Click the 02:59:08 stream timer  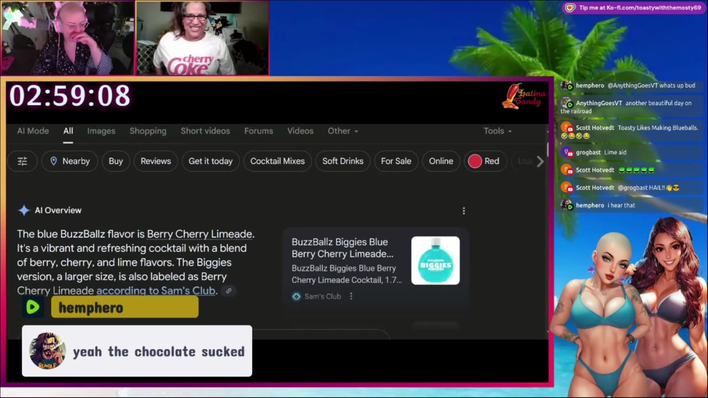tap(70, 96)
